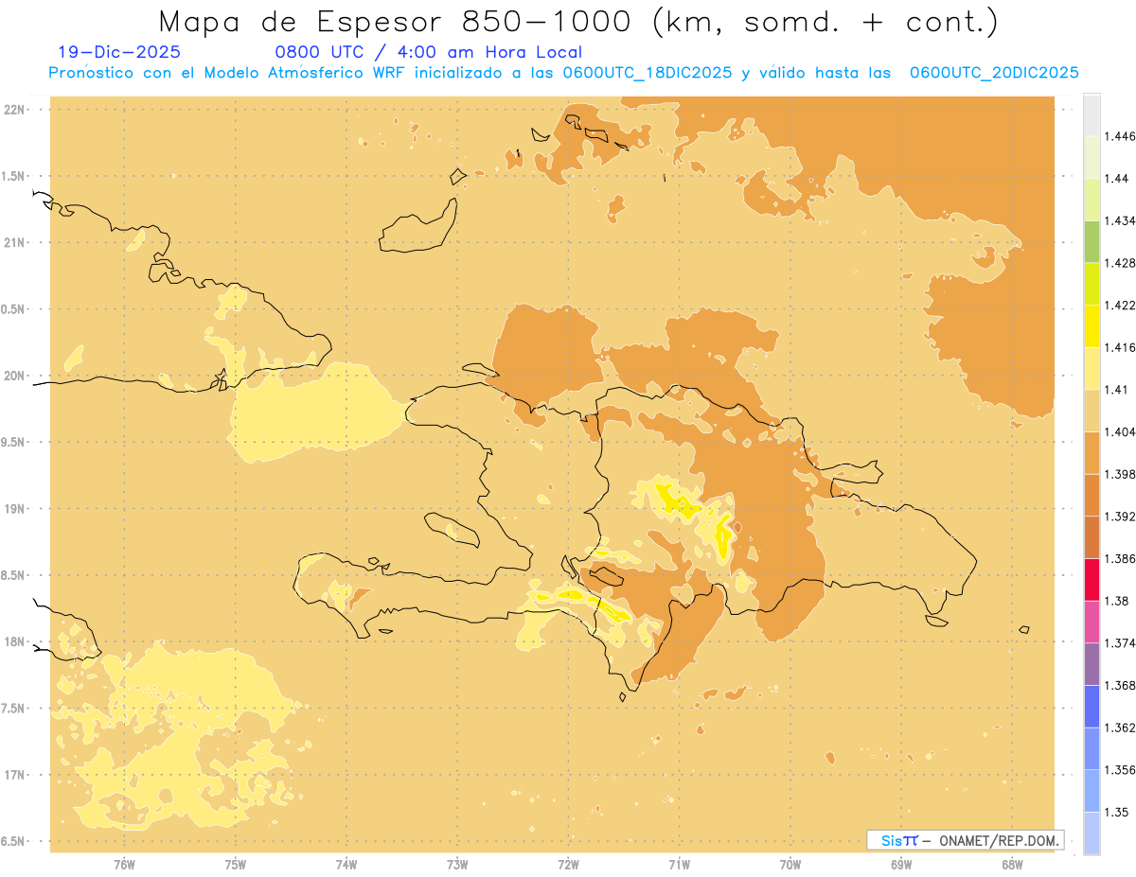Click the 1.362 color scale value
Screen dimensions: 1136x877
click(x=1121, y=728)
